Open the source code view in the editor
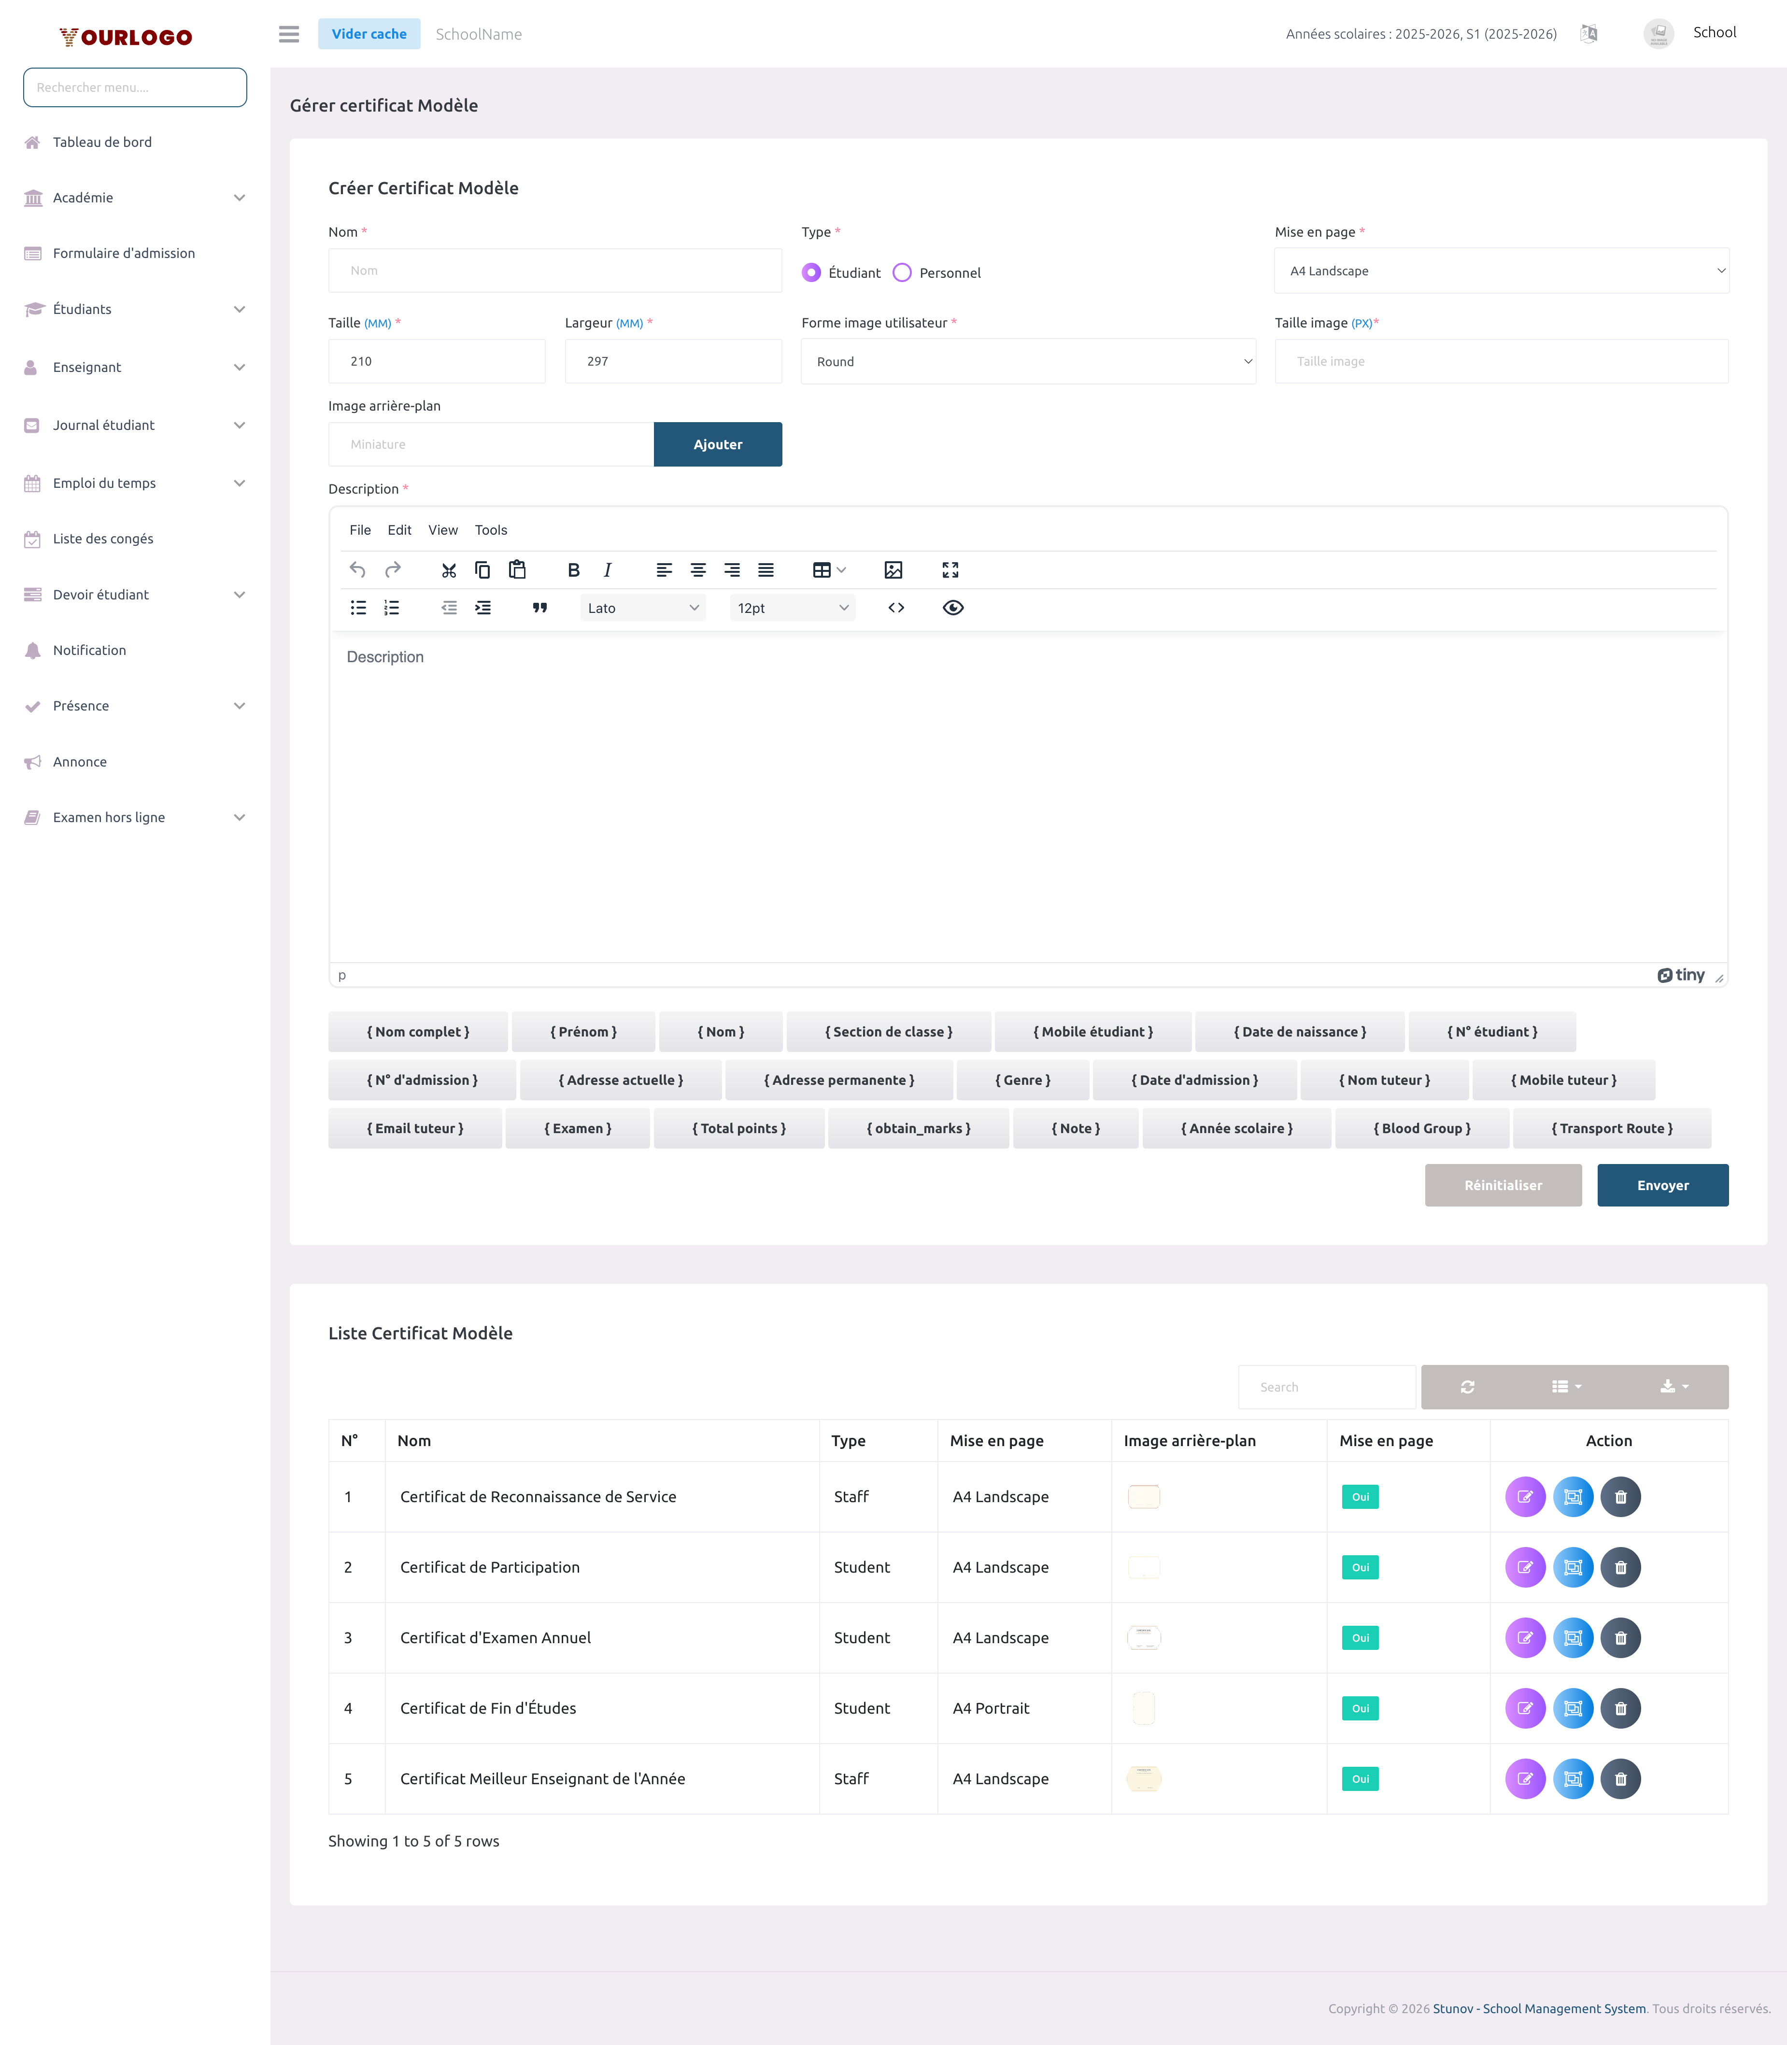This screenshot has width=1787, height=2045. (895, 607)
